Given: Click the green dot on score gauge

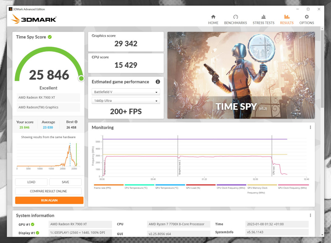Looking at the screenshot, I should click(81, 78).
